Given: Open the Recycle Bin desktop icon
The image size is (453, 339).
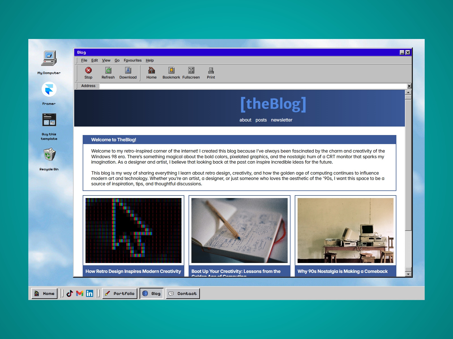Looking at the screenshot, I should tap(49, 154).
